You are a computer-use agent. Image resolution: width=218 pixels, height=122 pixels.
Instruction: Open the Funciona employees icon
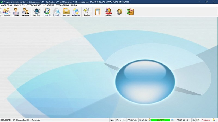click(x=26, y=12)
